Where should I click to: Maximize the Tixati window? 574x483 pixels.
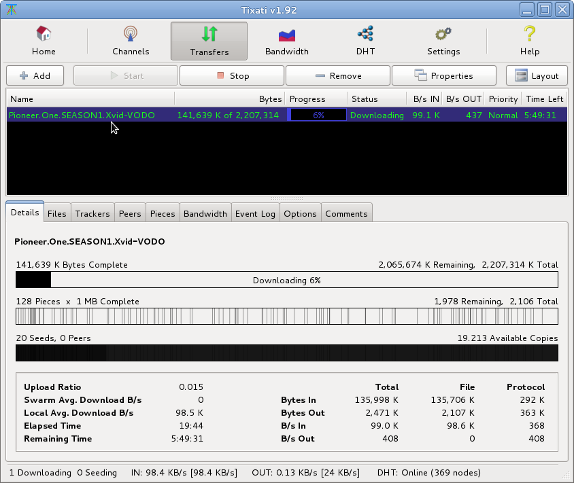click(x=545, y=10)
